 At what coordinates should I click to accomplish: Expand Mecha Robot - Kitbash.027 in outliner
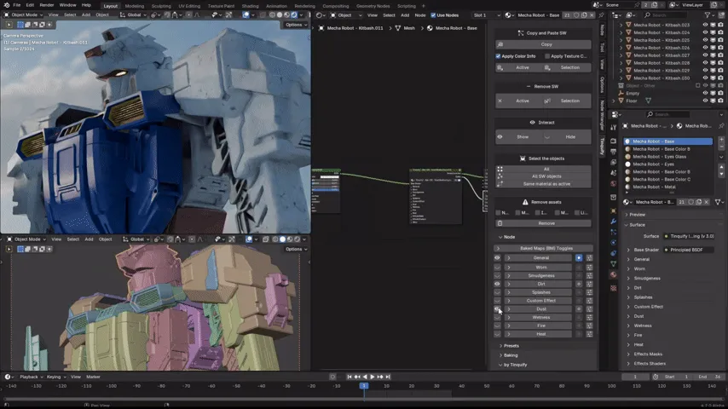621,55
